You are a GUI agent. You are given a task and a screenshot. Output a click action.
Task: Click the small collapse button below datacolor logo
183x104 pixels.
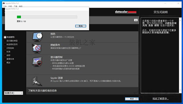(x=136, y=20)
